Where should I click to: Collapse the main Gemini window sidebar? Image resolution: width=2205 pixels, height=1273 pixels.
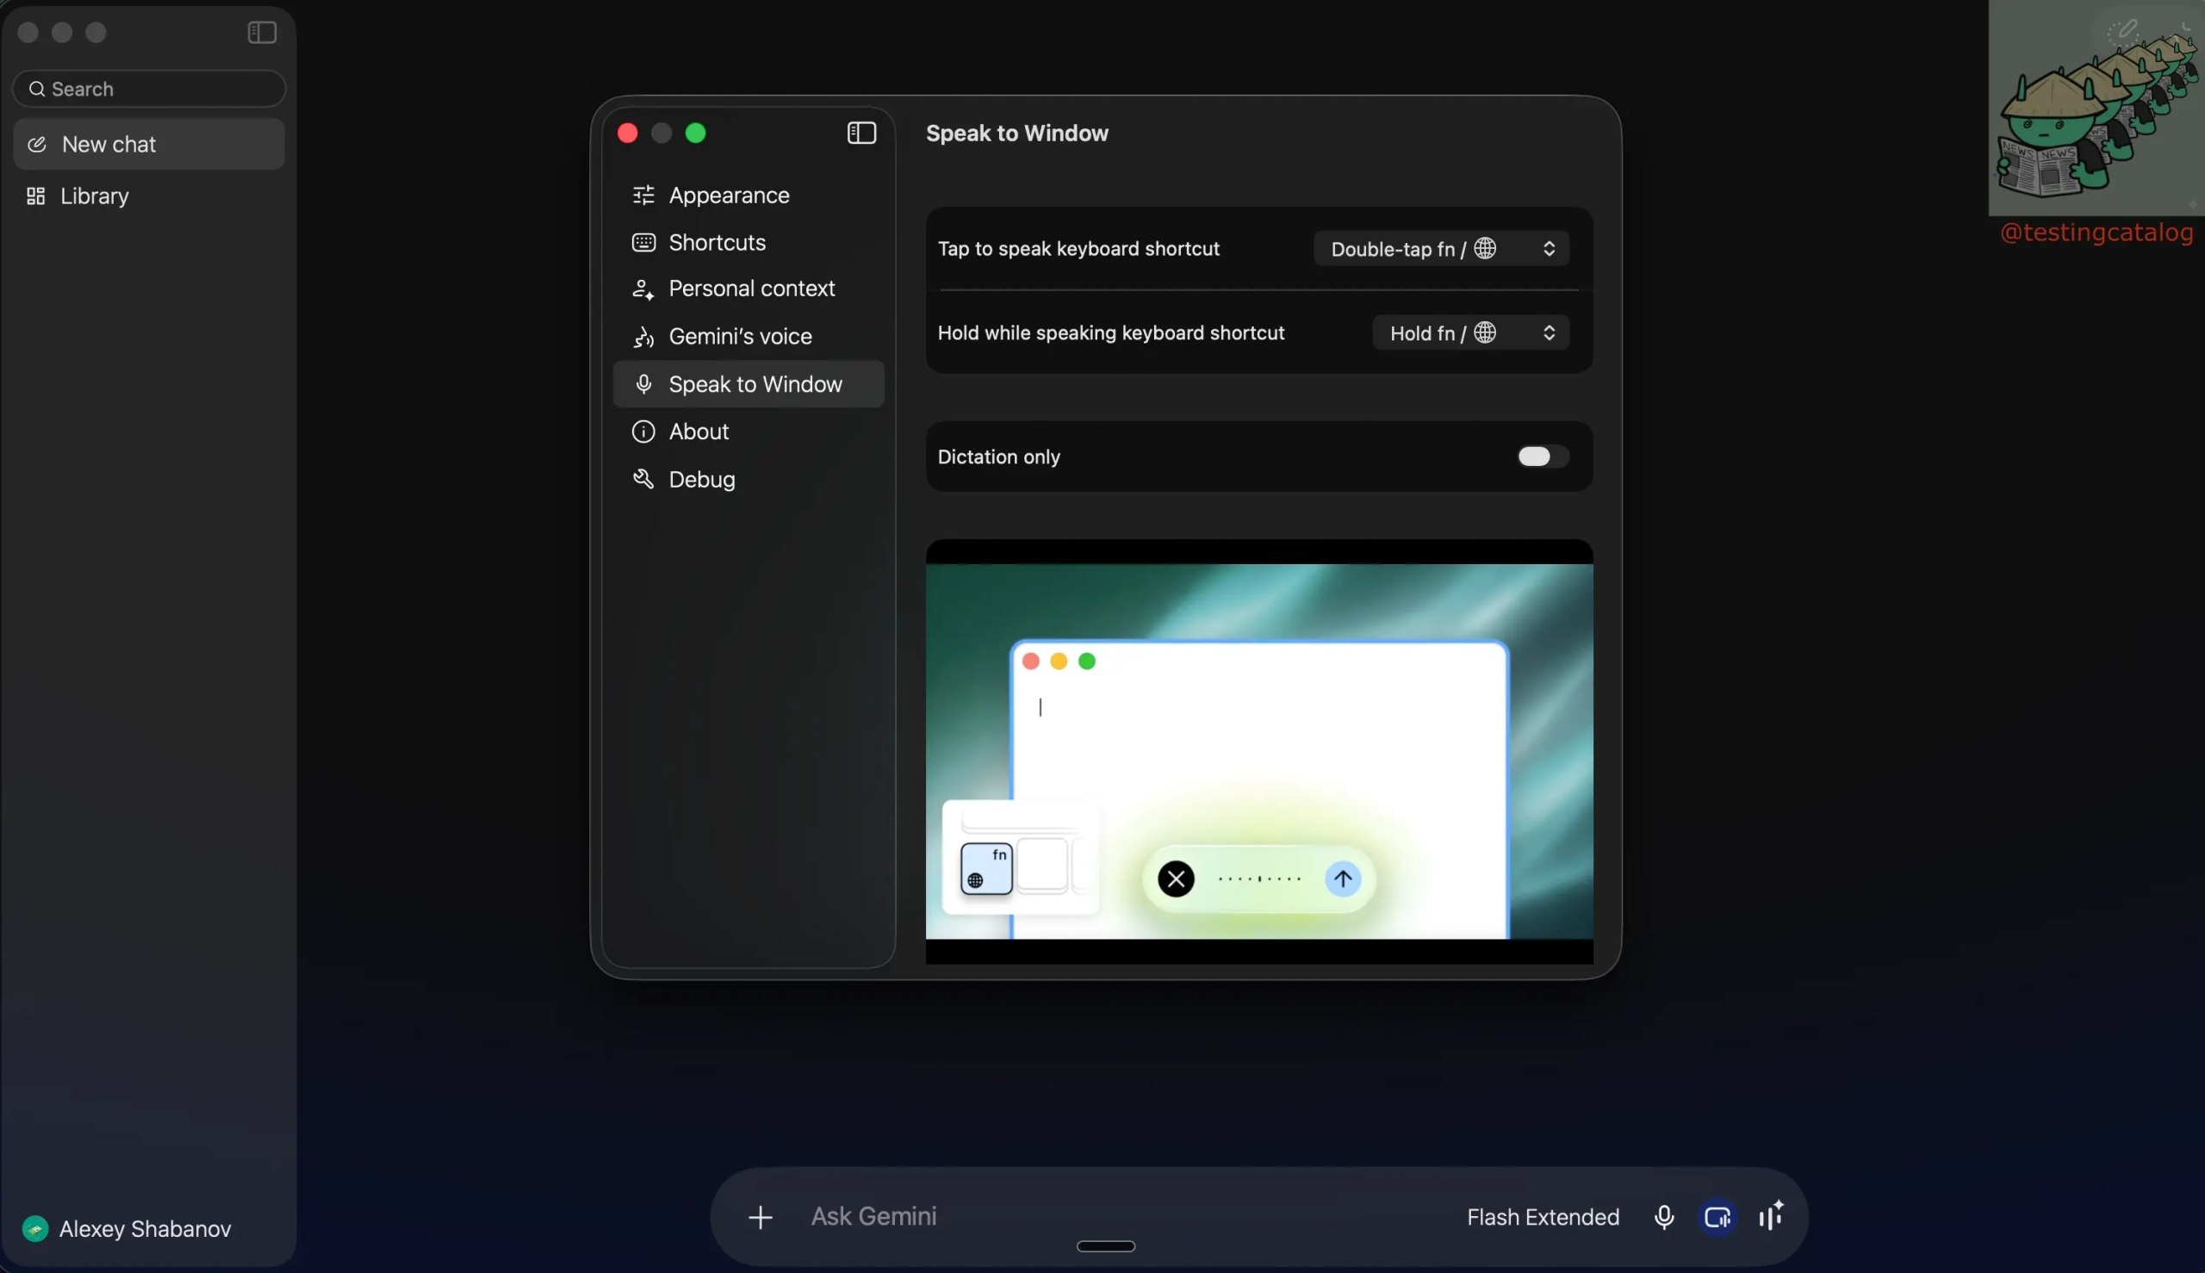click(262, 33)
